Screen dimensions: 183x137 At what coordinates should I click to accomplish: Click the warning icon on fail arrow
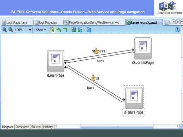(93, 78)
